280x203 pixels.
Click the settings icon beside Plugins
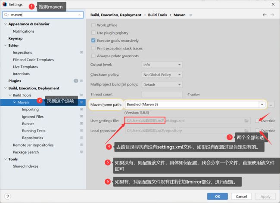tap(81, 81)
